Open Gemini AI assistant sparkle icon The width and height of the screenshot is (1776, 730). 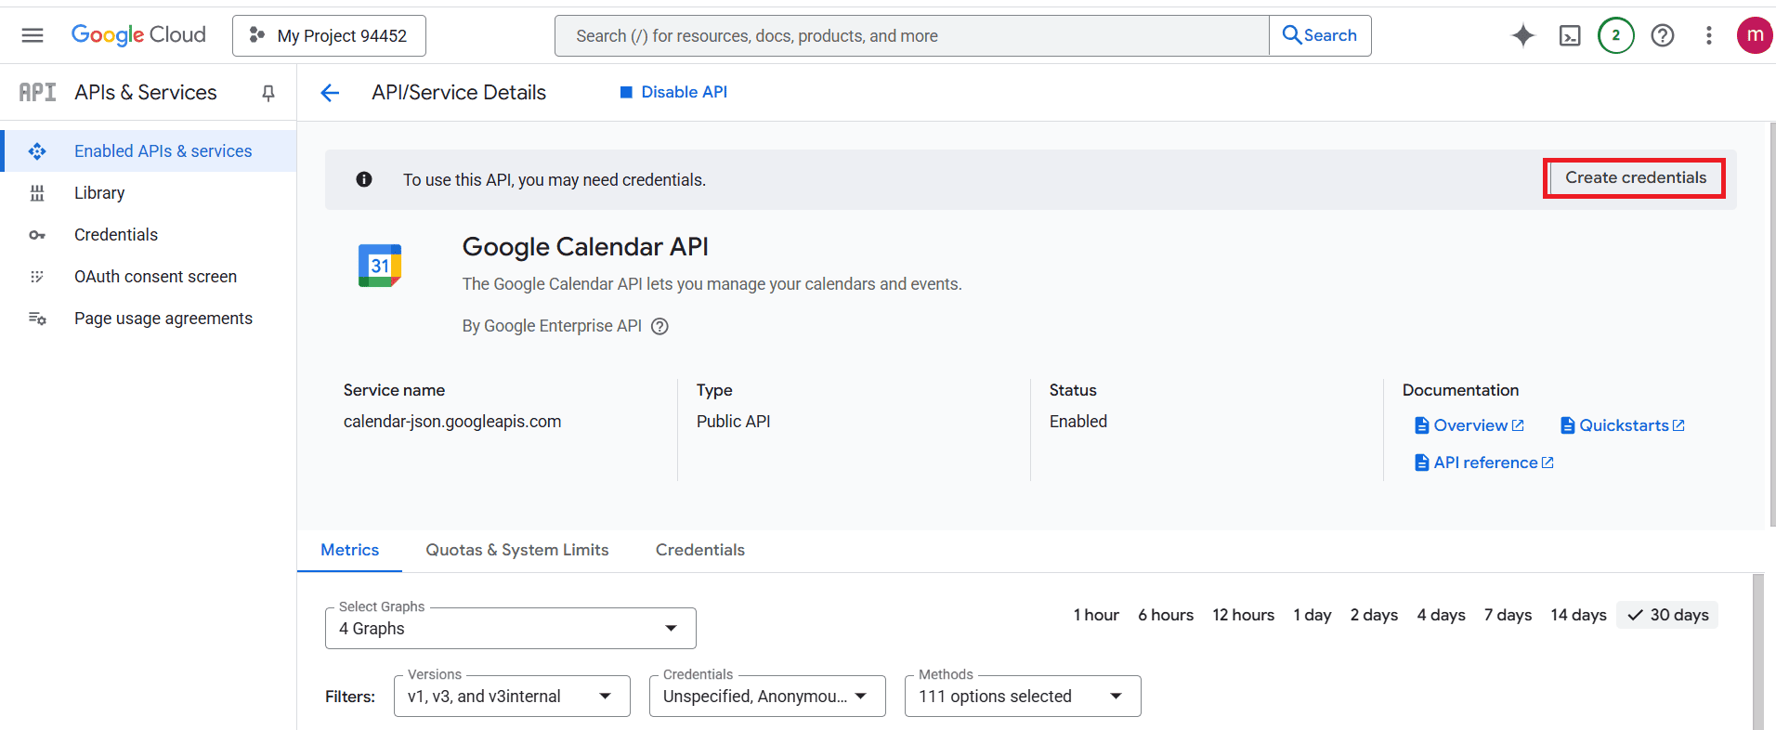[1523, 35]
